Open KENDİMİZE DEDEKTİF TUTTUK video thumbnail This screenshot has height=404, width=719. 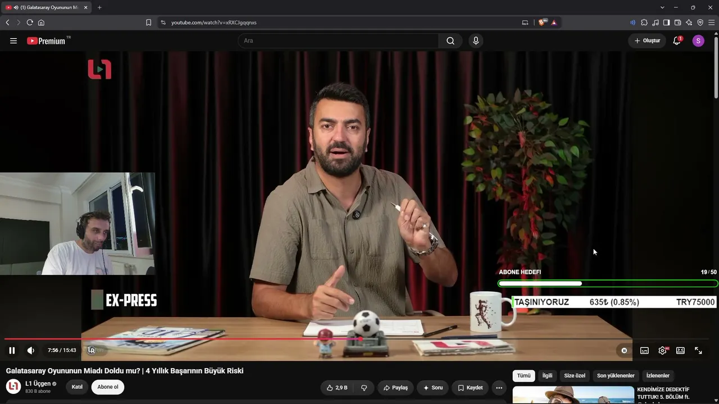573,395
